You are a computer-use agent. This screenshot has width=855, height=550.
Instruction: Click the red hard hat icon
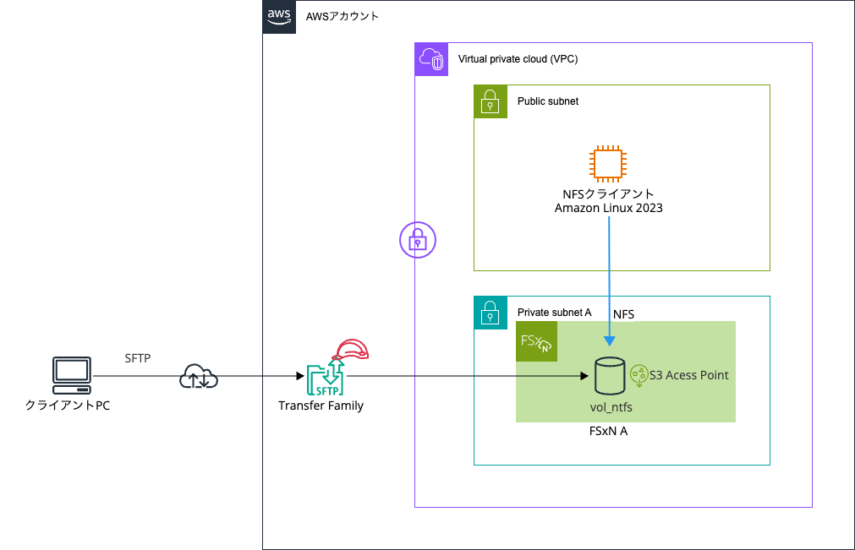(x=353, y=349)
